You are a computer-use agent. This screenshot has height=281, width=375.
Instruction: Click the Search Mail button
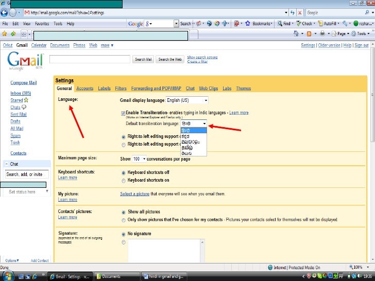(143, 59)
